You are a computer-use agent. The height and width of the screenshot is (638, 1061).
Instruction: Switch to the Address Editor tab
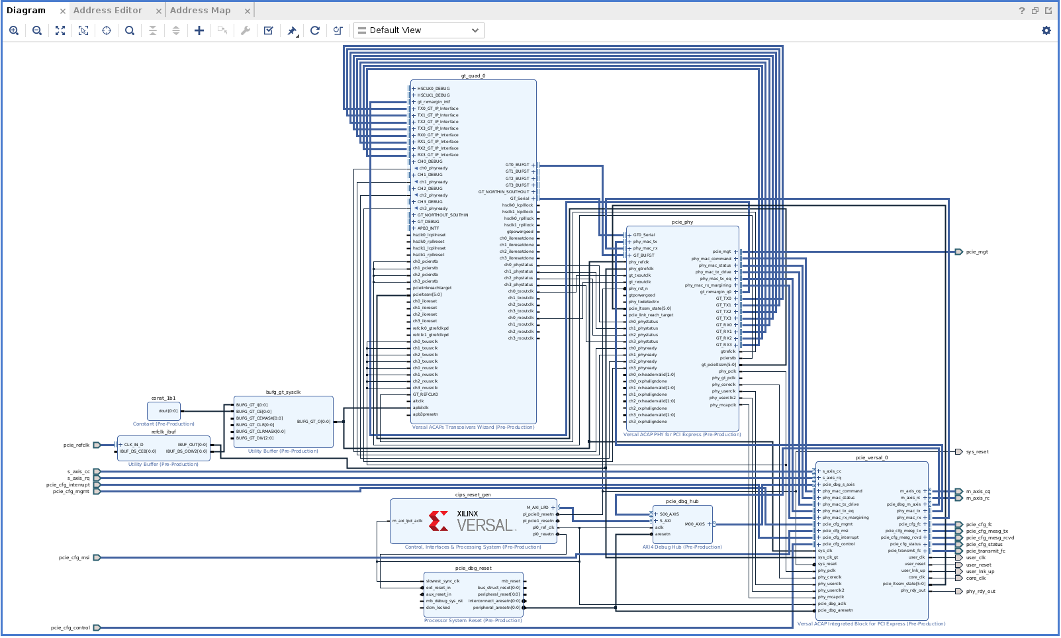coord(108,11)
